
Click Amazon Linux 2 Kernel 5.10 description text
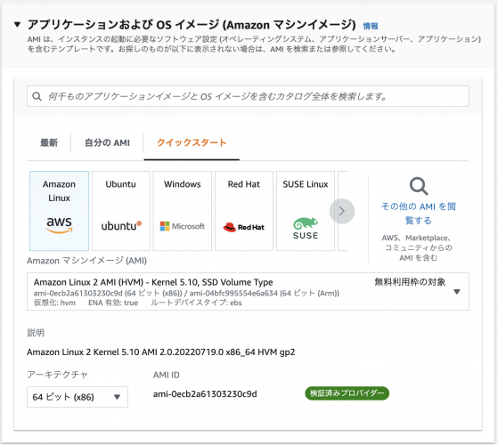click(x=160, y=352)
